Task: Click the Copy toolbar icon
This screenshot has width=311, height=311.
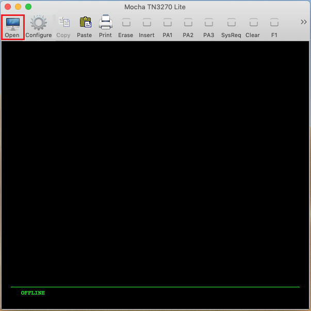Action: 63,27
